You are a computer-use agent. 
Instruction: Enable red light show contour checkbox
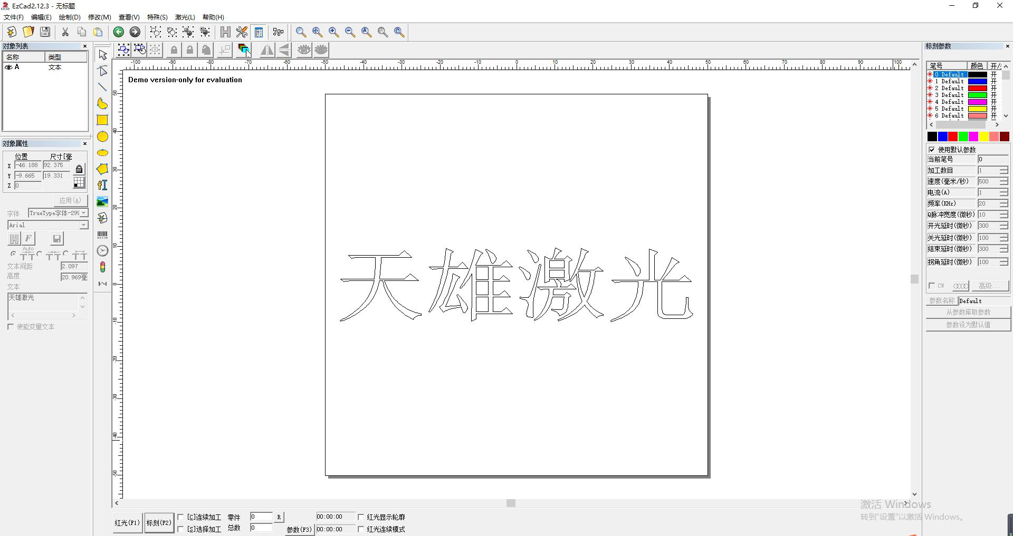361,517
